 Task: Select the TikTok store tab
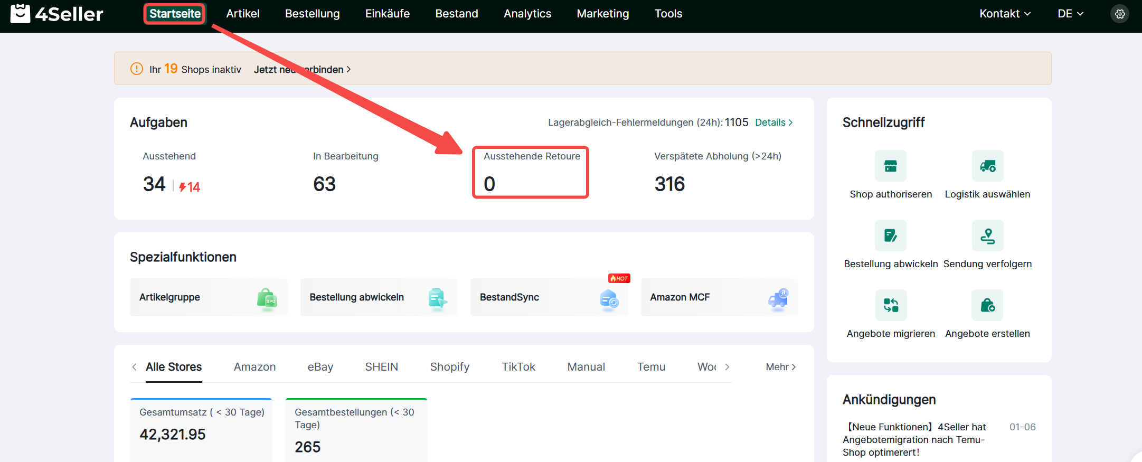[x=518, y=367]
